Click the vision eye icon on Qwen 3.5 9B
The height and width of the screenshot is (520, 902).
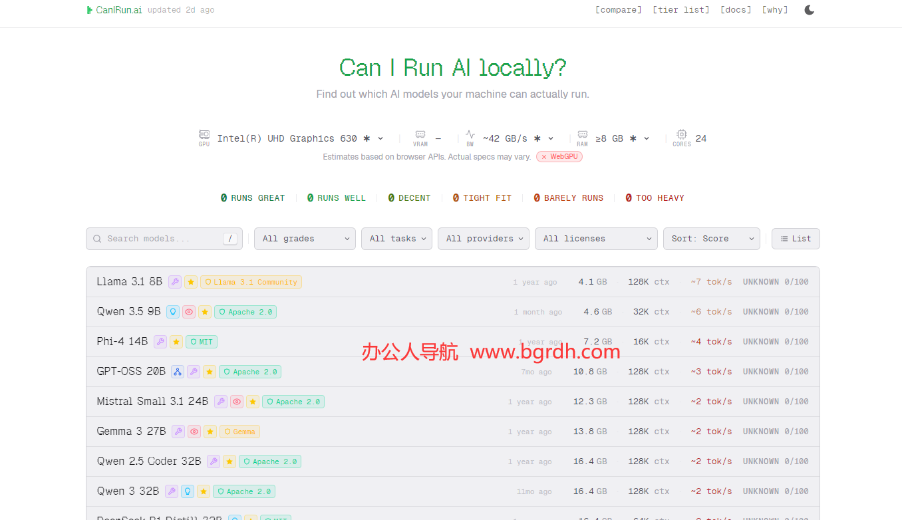click(189, 312)
